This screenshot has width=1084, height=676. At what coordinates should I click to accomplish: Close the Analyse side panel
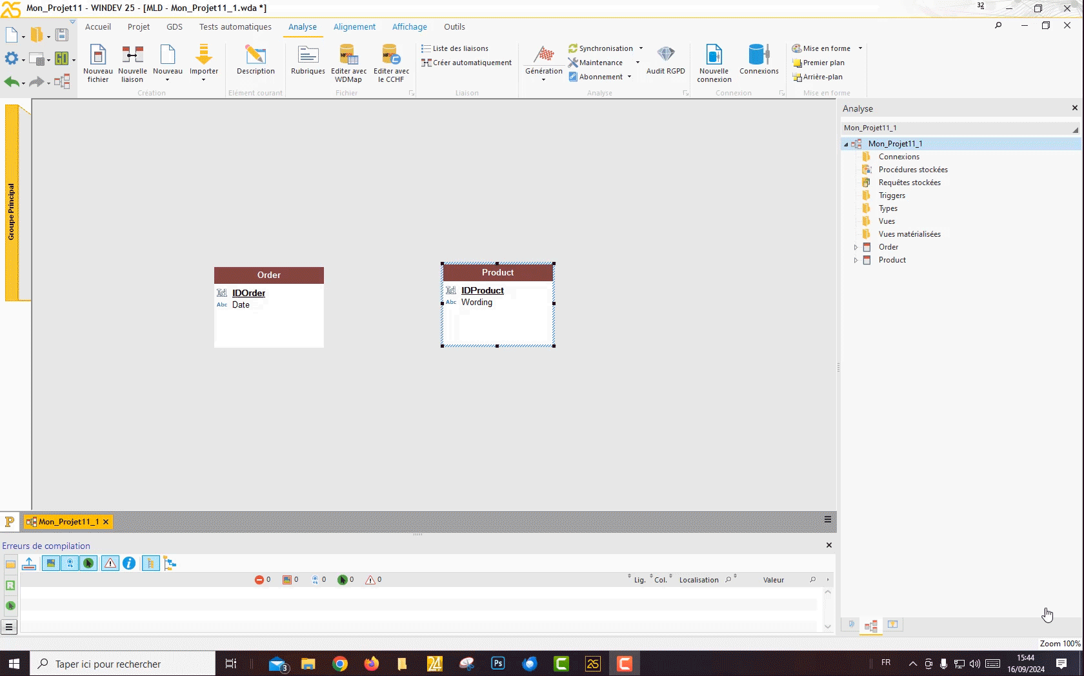click(1074, 108)
